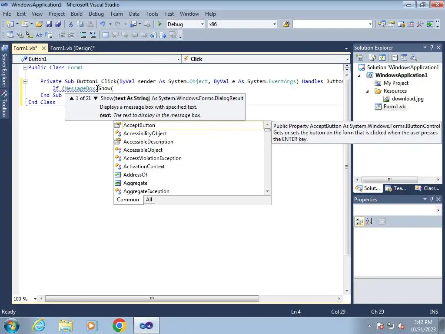Open the Server Explorer side tab
The image size is (445, 334).
point(4,67)
